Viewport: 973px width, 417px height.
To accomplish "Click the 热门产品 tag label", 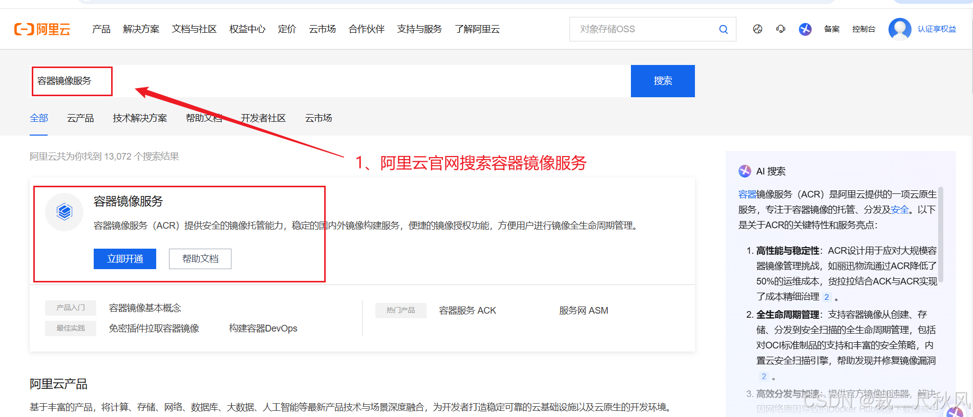I will point(401,311).
